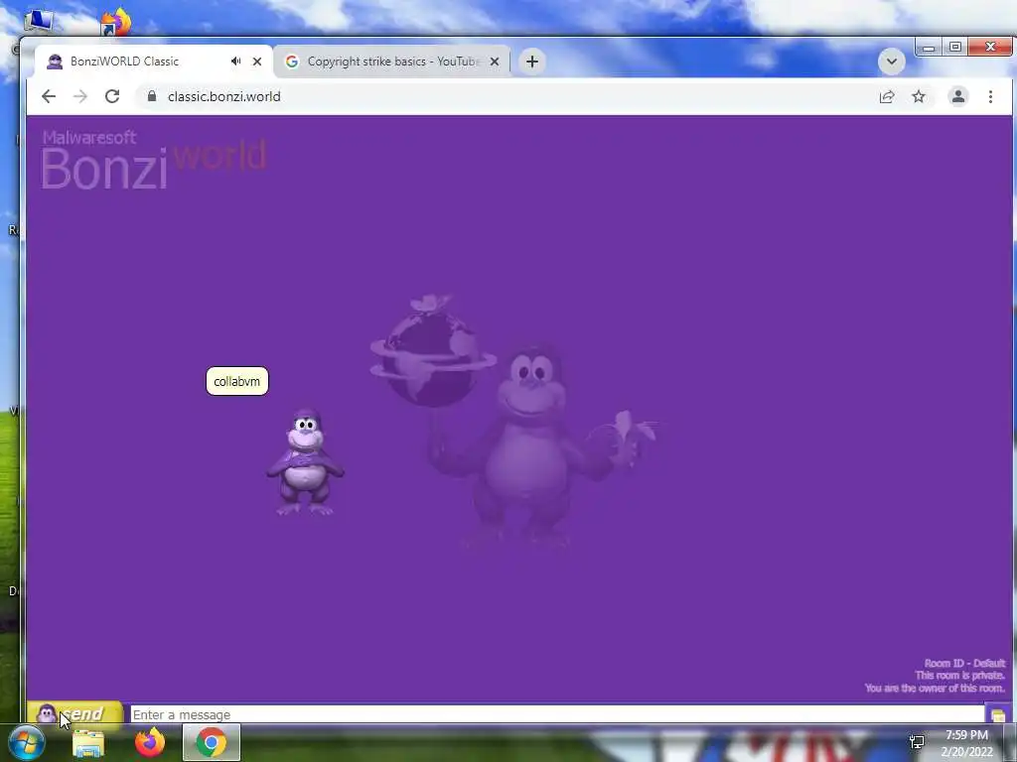
Task: Click the Bonzi world logo
Action: [x=154, y=160]
